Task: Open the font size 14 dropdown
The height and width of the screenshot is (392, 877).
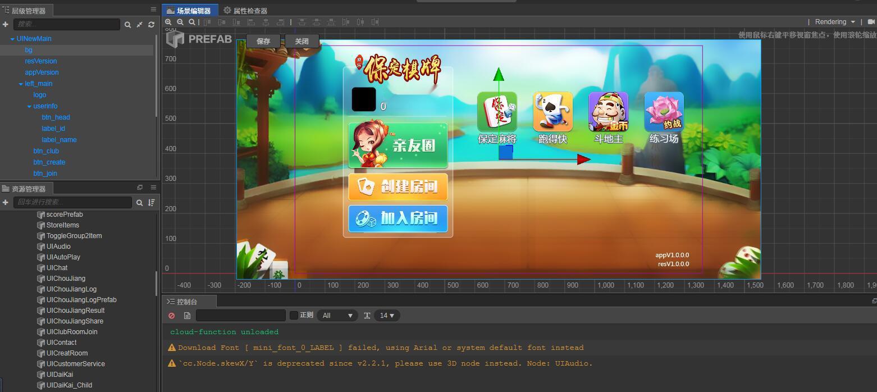Action: click(387, 316)
